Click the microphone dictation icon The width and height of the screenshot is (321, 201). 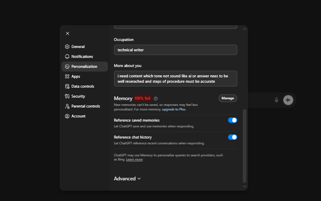point(276,100)
